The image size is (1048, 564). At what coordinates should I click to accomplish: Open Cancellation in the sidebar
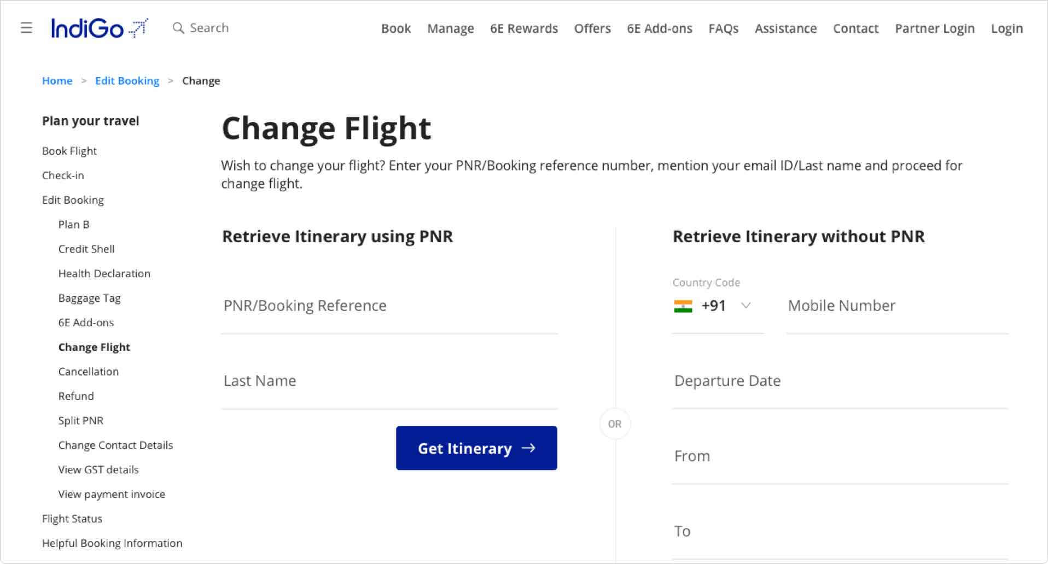(x=88, y=372)
